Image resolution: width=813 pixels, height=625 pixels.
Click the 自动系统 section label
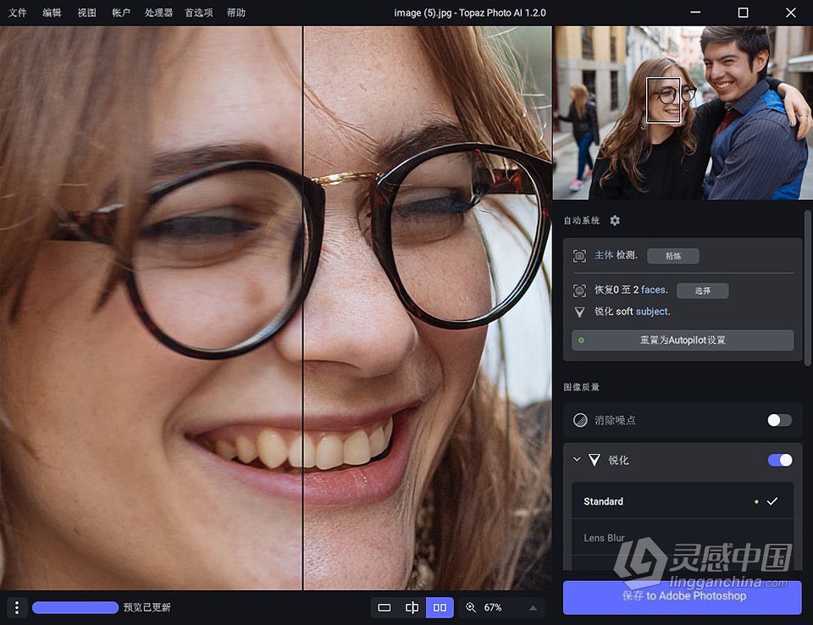[x=581, y=220]
